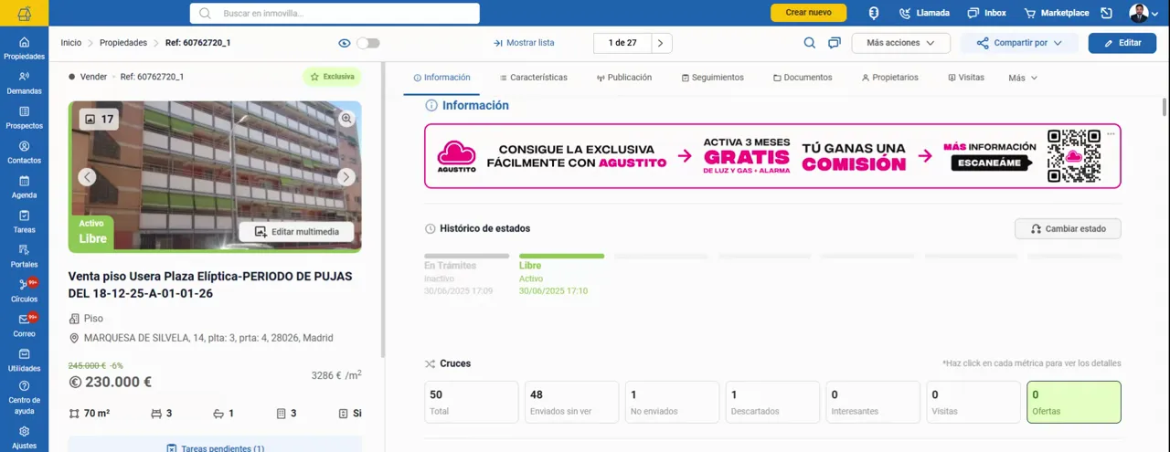
Task: Open the Agenda section
Action: [x=24, y=187]
